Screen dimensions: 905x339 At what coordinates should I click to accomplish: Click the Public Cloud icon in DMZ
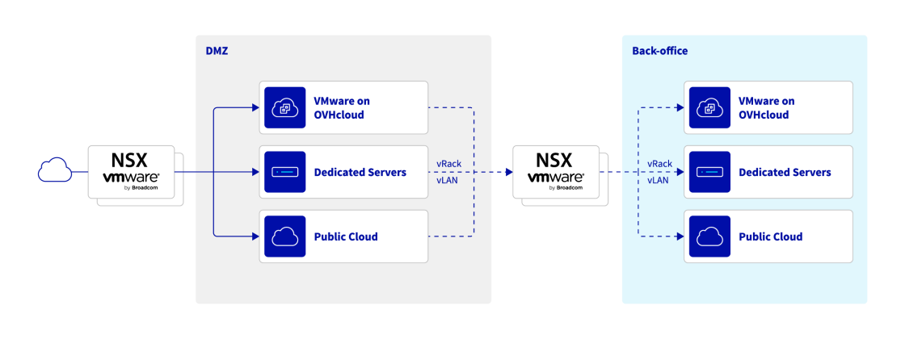tap(284, 236)
